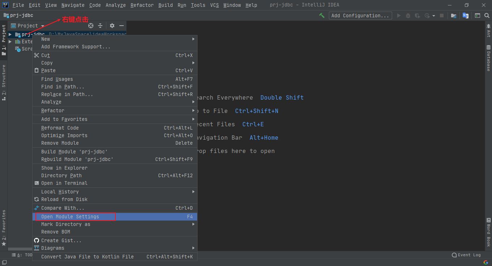Click the Run with Profiler icon

tap(427, 16)
